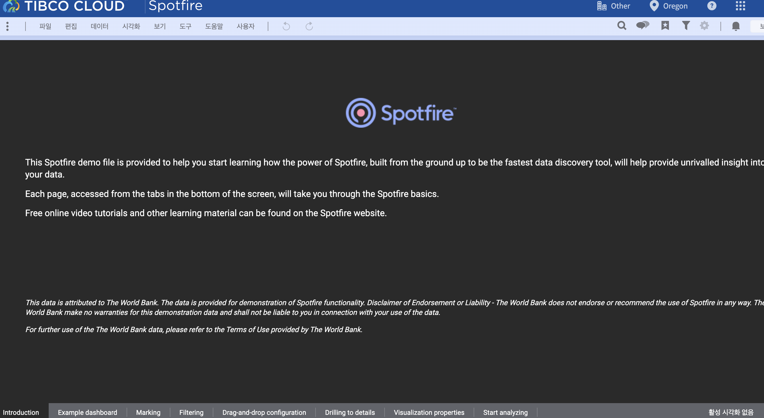The height and width of the screenshot is (418, 764).
Task: Click the undo arrow icon
Action: 286,26
